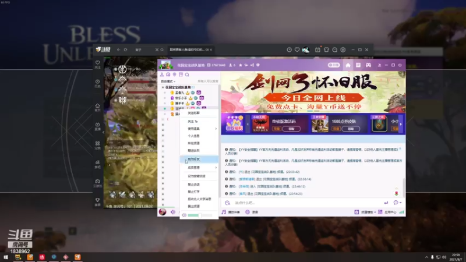
Task: Click the location pin icon above user list
Action: (174, 75)
